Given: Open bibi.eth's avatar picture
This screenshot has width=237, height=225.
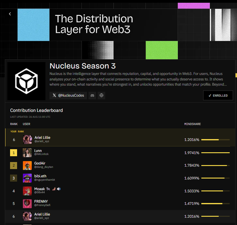Looking at the screenshot, I should tap(27, 178).
